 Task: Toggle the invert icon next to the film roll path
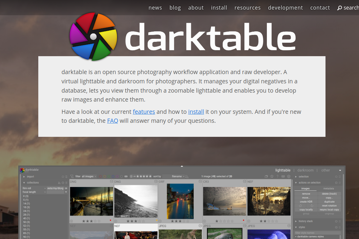pos(66,188)
